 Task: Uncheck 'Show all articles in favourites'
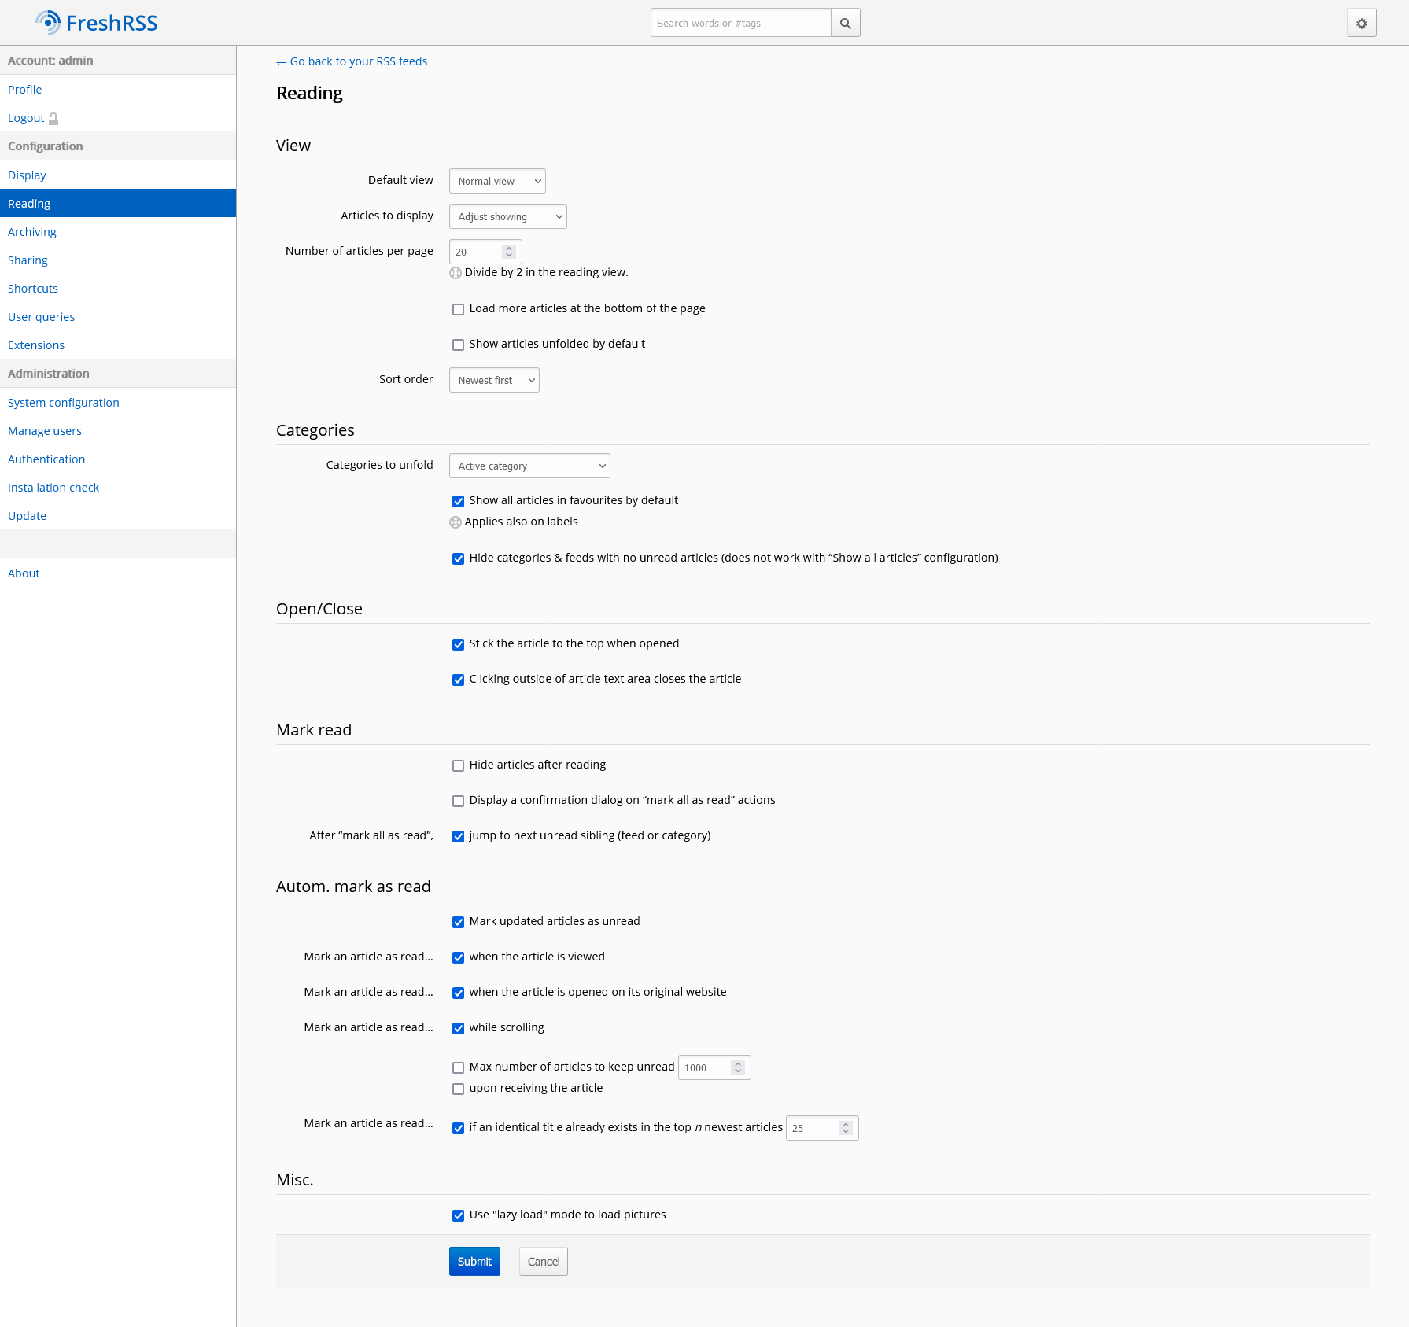[x=458, y=501]
